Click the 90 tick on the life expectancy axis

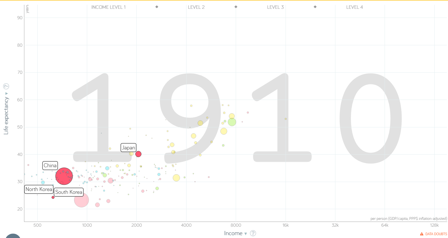coord(20,18)
